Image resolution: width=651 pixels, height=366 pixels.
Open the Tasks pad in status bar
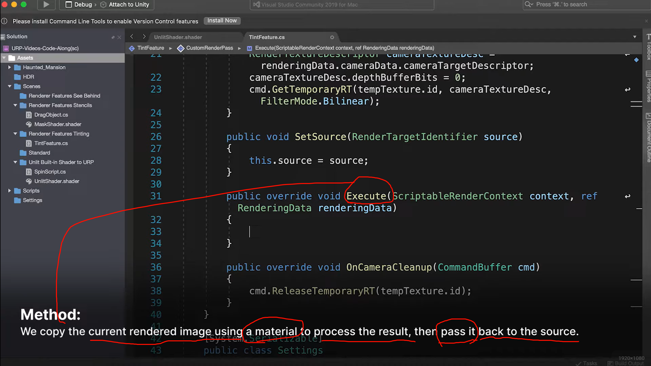click(586, 363)
